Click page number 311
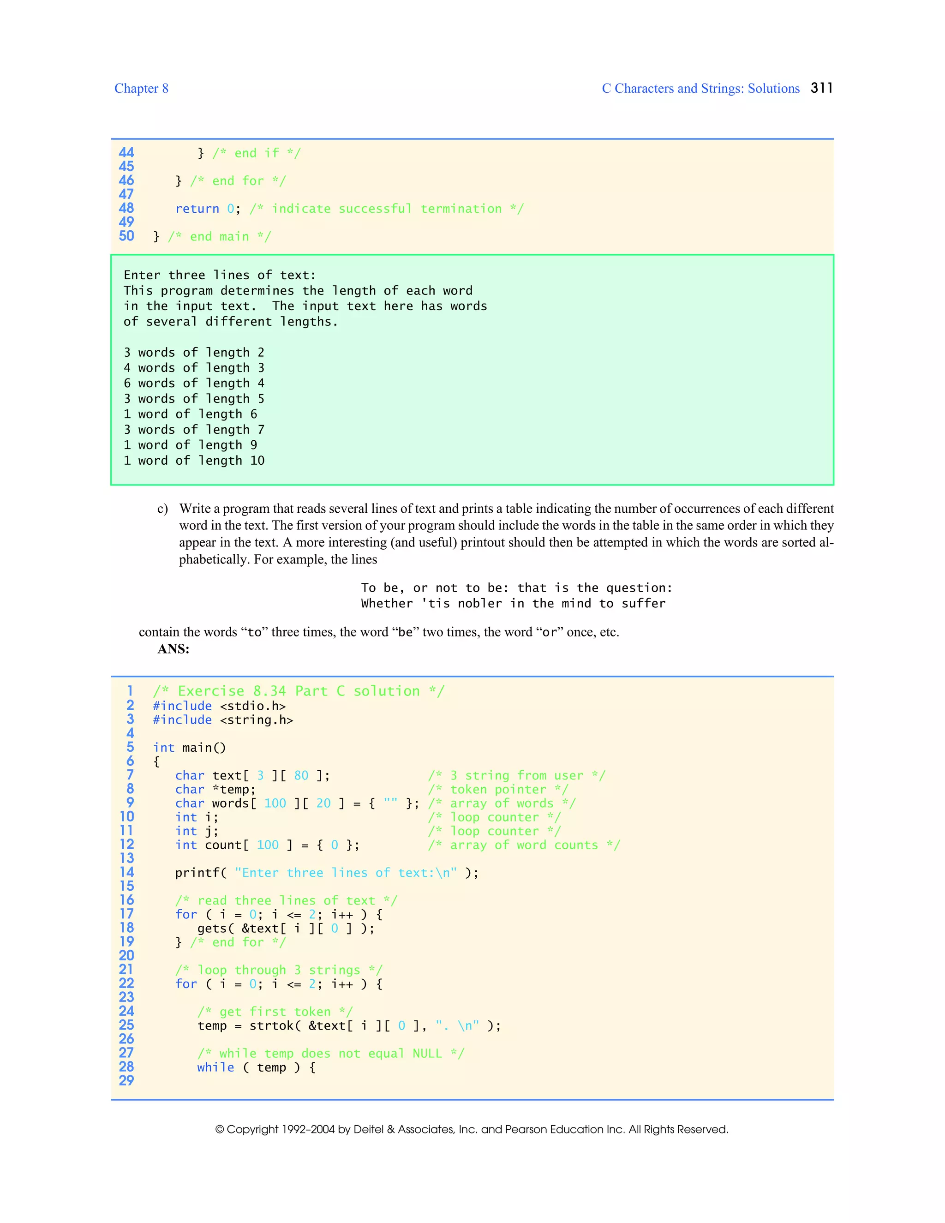Screen dimensions: 945x1223 click(x=821, y=88)
